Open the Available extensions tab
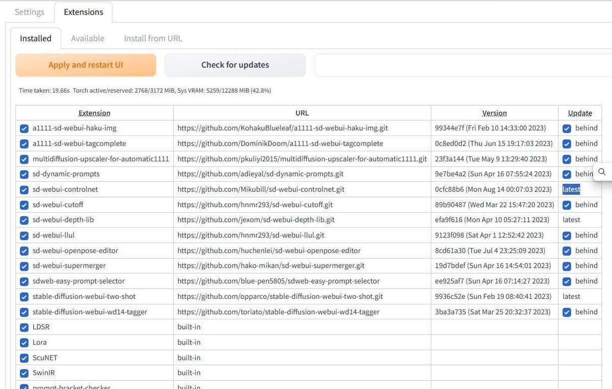This screenshot has height=389, width=612. pyautogui.click(x=88, y=38)
